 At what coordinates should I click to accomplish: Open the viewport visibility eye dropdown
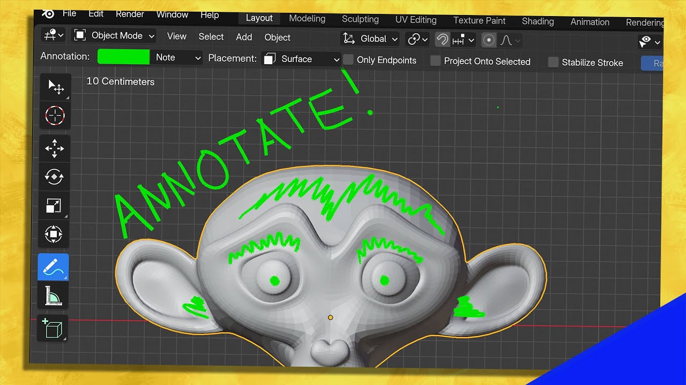[650, 42]
